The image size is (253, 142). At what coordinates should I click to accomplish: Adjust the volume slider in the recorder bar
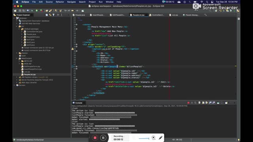click(x=144, y=138)
